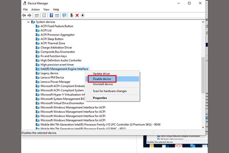Screen dimensions: 229x153
Task: Click the icon beside Charge Arbitration Driver
Action: [x=38, y=48]
